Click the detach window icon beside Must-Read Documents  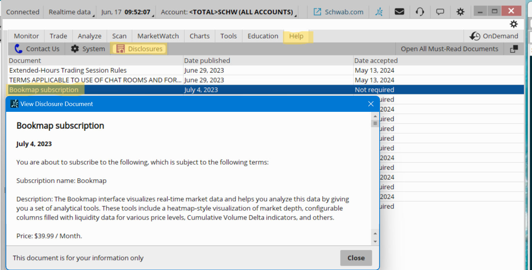point(514,49)
